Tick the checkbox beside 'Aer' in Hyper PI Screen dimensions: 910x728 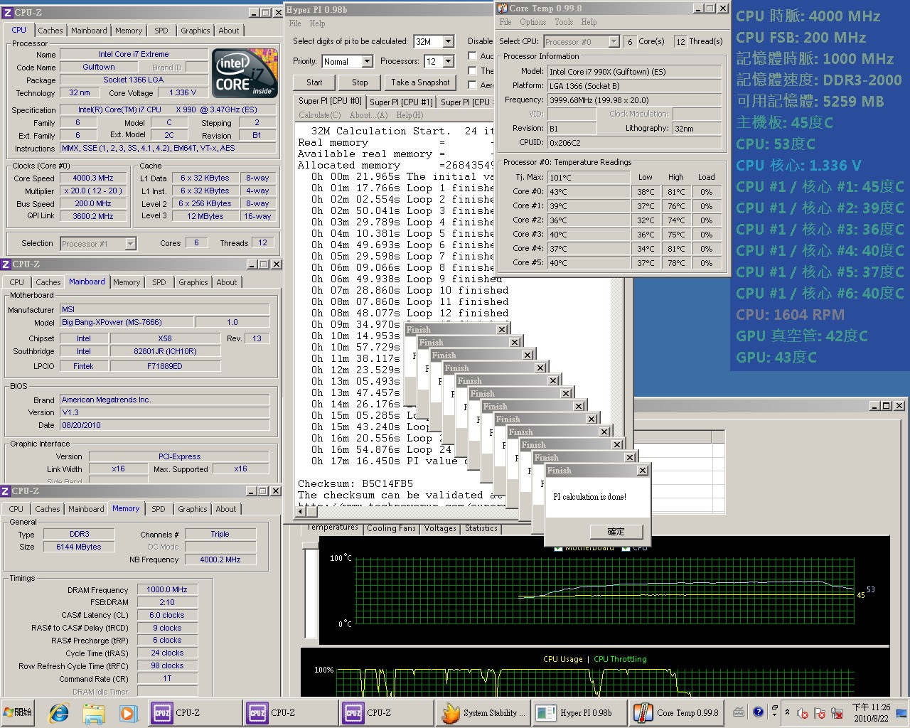(x=472, y=85)
